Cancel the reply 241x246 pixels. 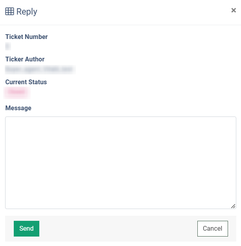click(x=212, y=229)
